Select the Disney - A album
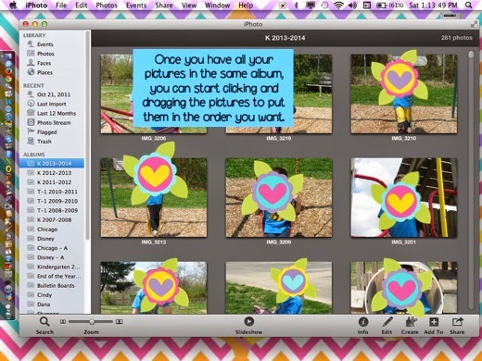 tap(52, 257)
